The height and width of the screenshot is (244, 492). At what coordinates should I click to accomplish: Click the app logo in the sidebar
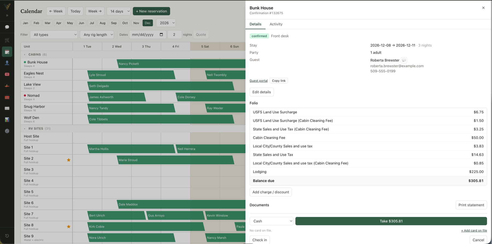tap(7, 6)
